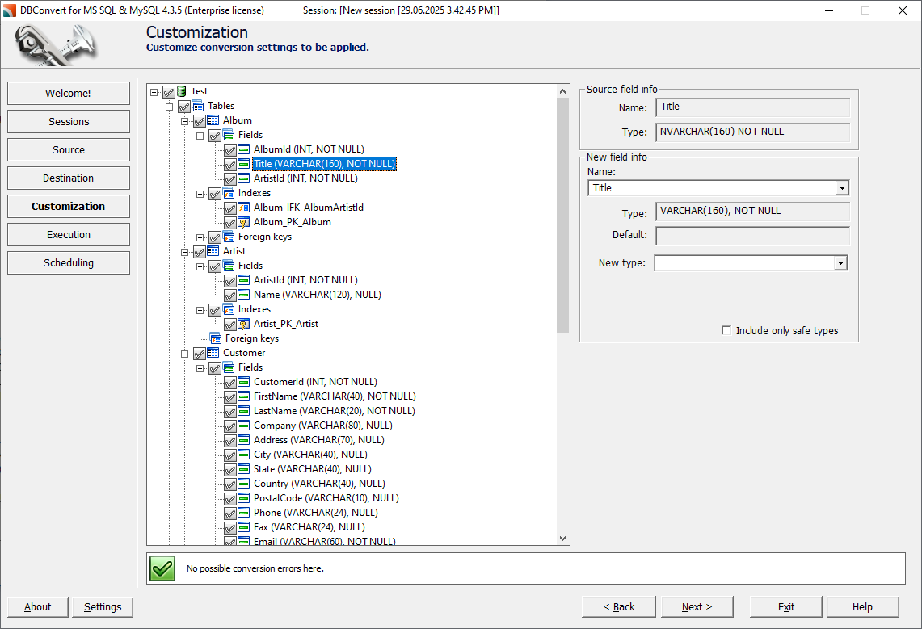922x629 pixels.
Task: Select the Album_IFK_AlbumArtistId index icon
Action: pyautogui.click(x=243, y=207)
